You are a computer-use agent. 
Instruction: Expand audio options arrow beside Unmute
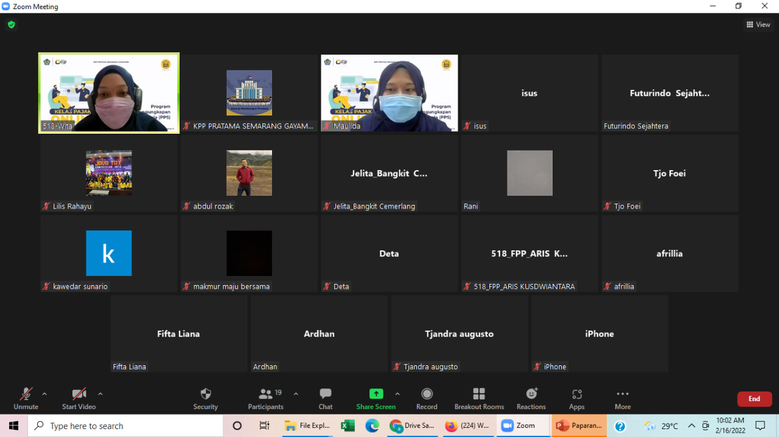pos(44,394)
